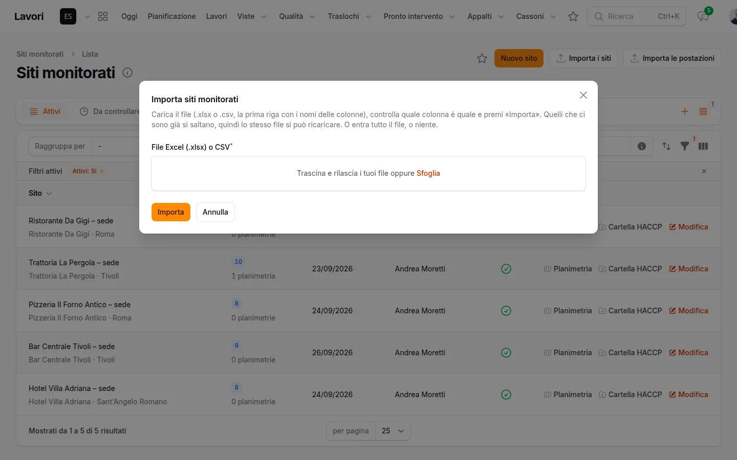Expand the Viste menu

pos(252,16)
